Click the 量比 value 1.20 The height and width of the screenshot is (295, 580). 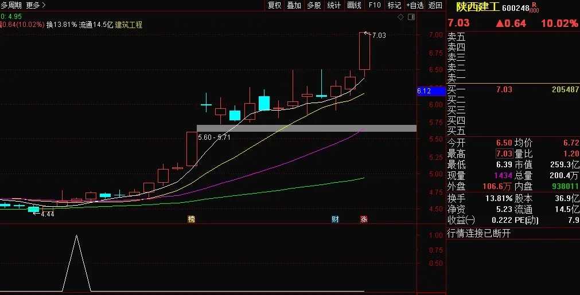571,154
